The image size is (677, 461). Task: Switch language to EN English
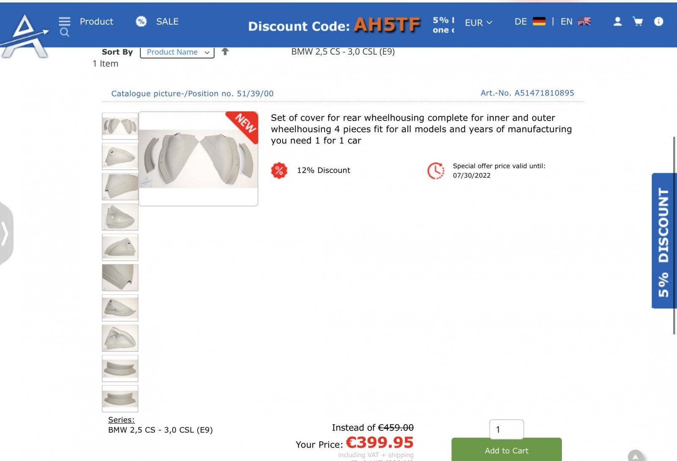coord(575,22)
